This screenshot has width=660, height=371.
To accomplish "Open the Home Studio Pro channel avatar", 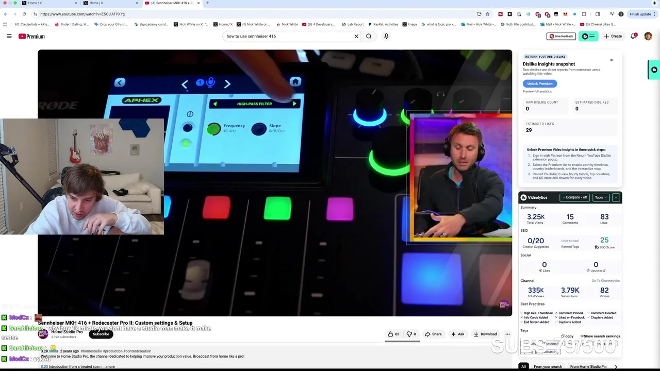I will tap(43, 334).
